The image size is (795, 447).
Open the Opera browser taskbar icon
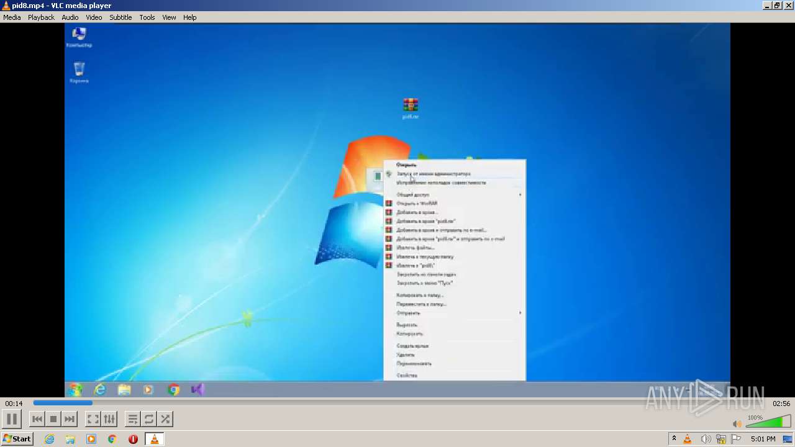[x=133, y=439]
